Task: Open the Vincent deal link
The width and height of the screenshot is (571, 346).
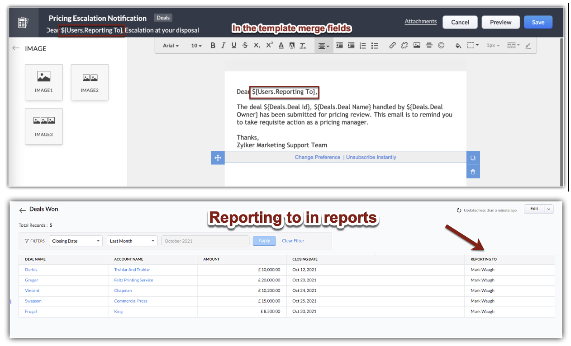Action: point(32,290)
